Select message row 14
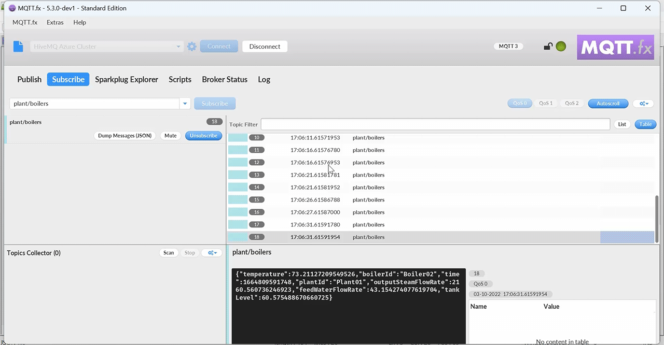This screenshot has width=664, height=345. [440, 188]
